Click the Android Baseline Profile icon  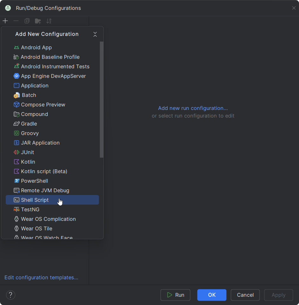coord(16,57)
